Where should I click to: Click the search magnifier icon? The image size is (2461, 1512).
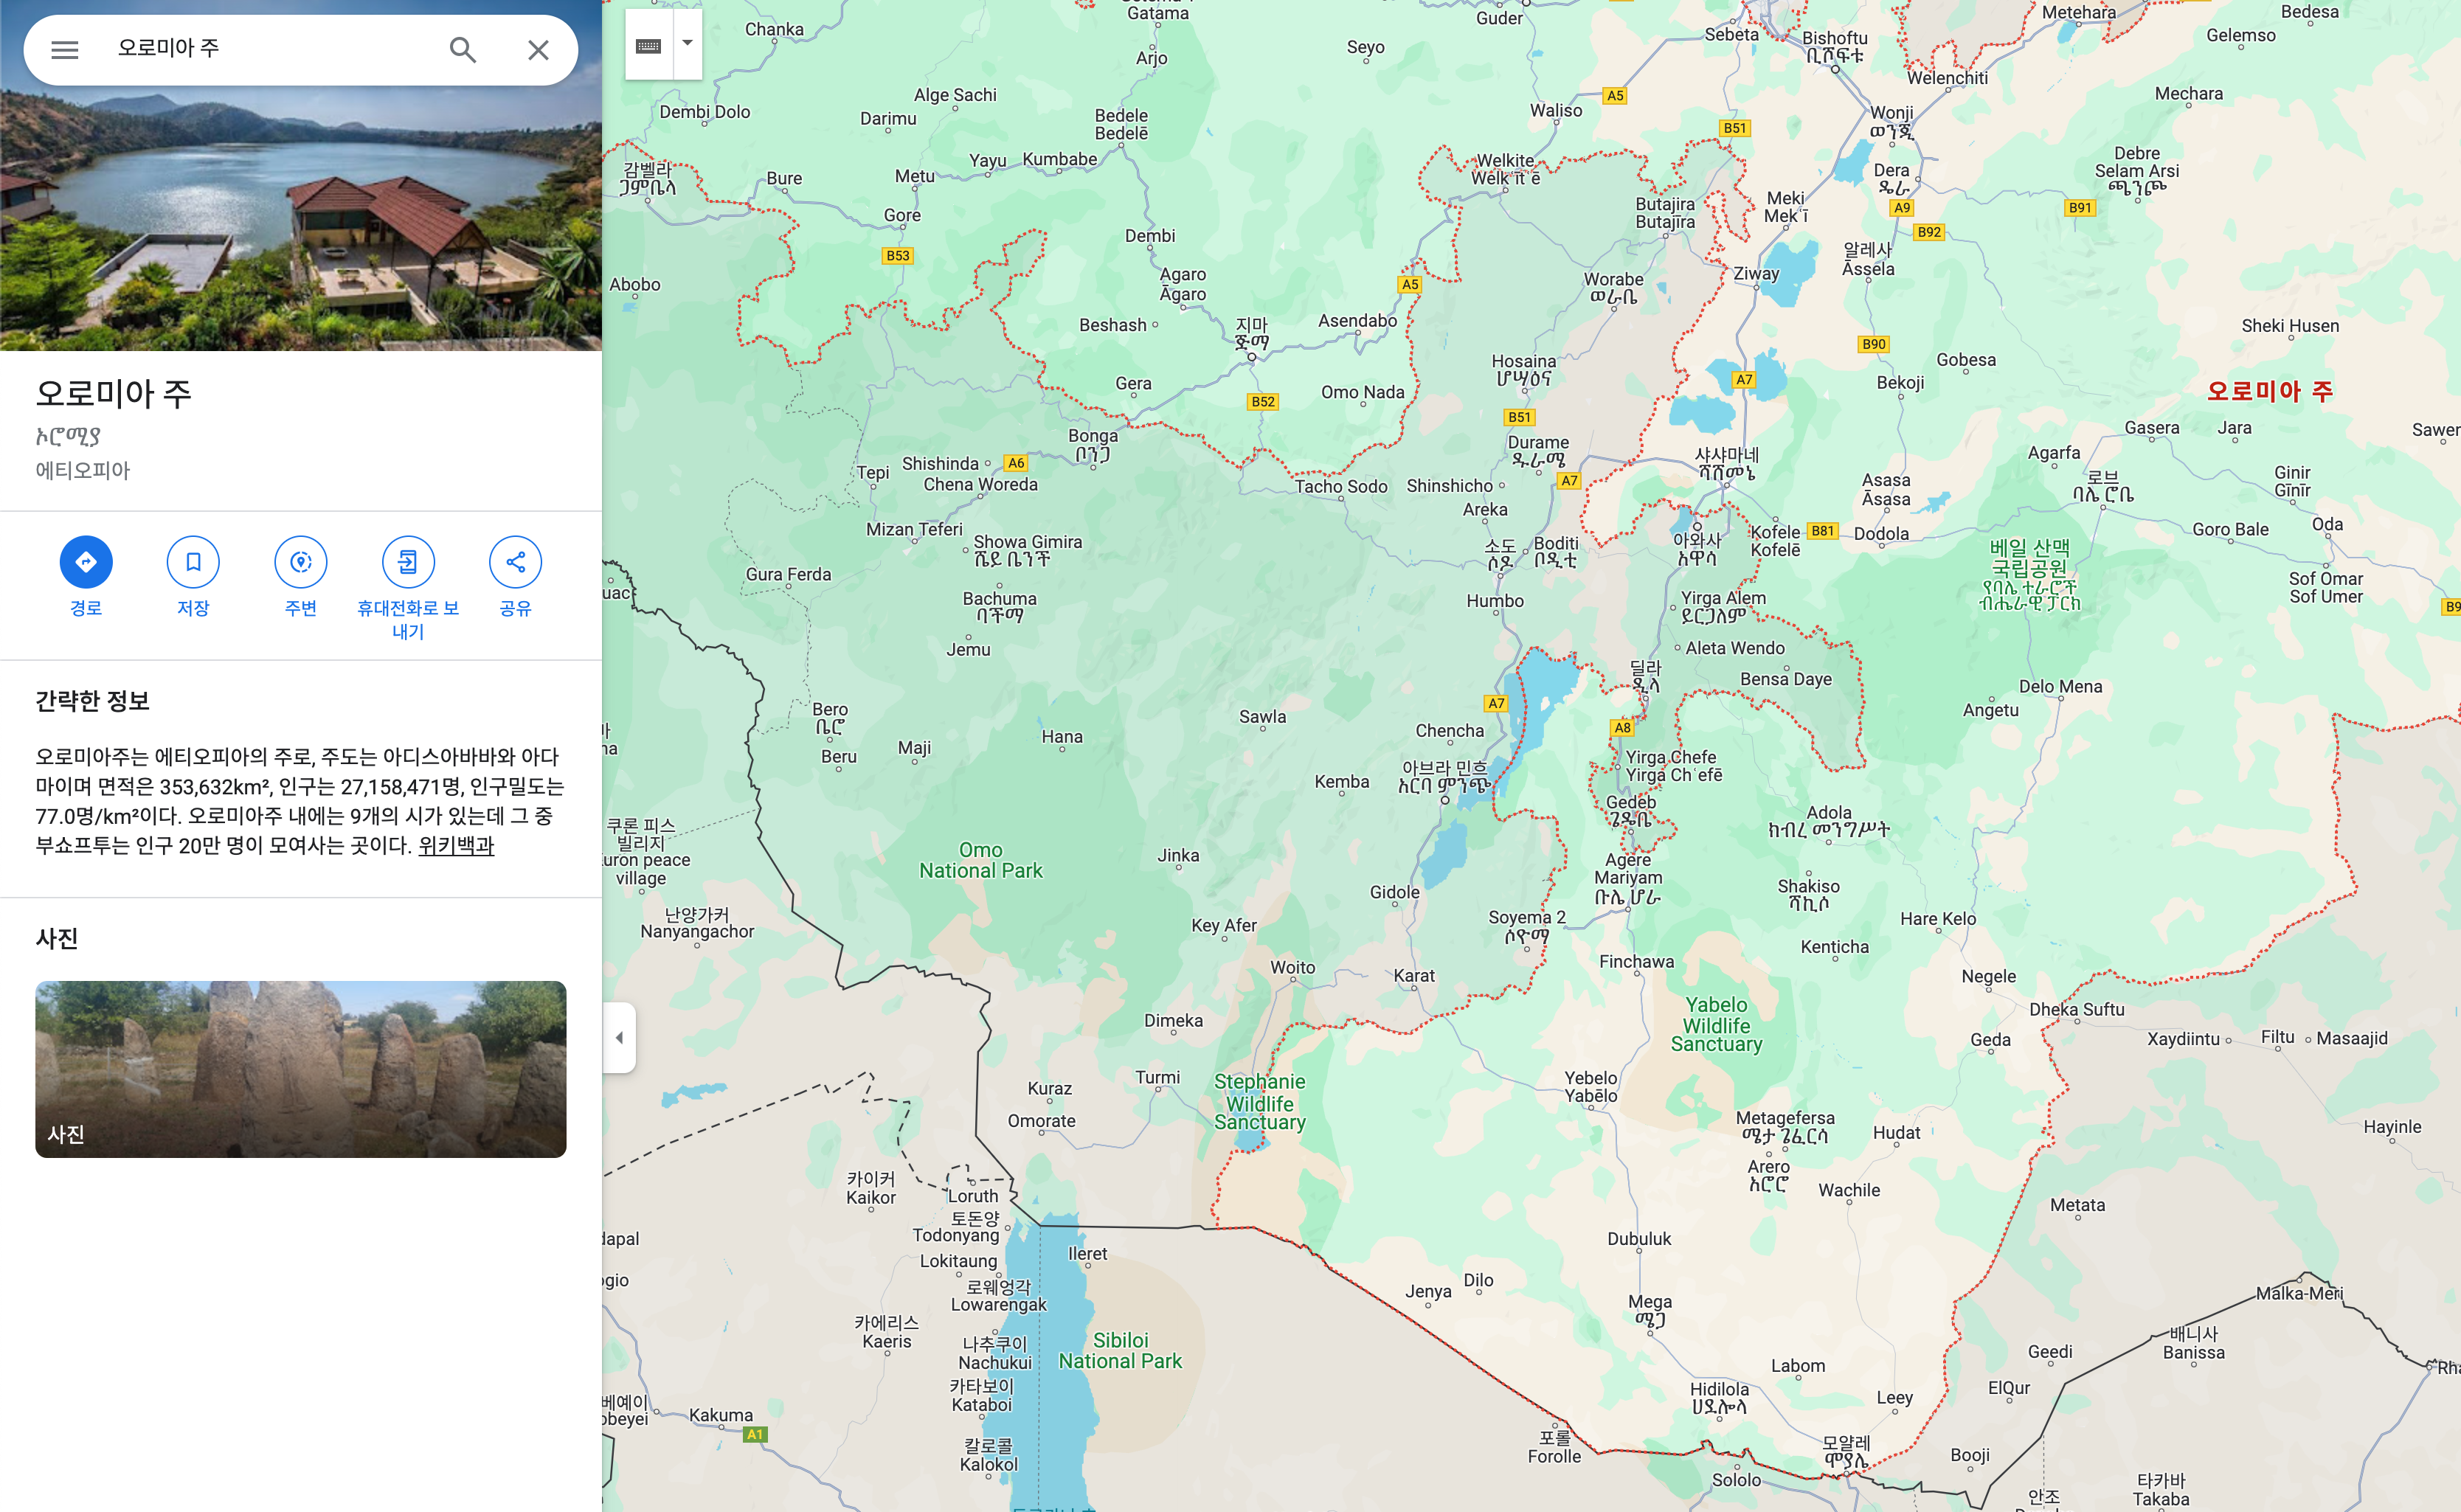(462, 50)
